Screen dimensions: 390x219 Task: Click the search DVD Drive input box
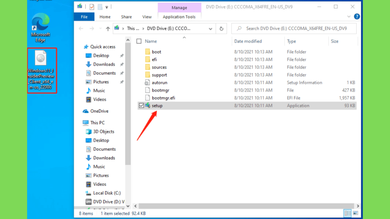pyautogui.click(x=294, y=29)
